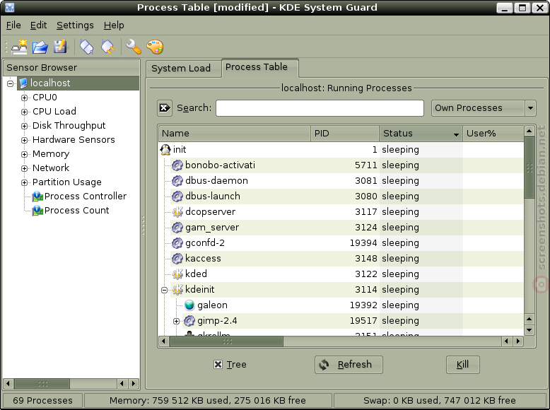The image size is (550, 410).
Task: Select PID value 19394
Action: [x=363, y=242]
